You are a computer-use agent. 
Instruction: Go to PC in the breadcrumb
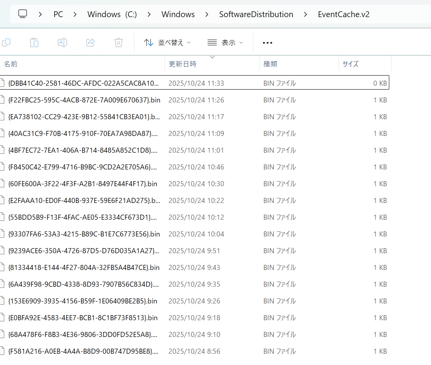(58, 14)
